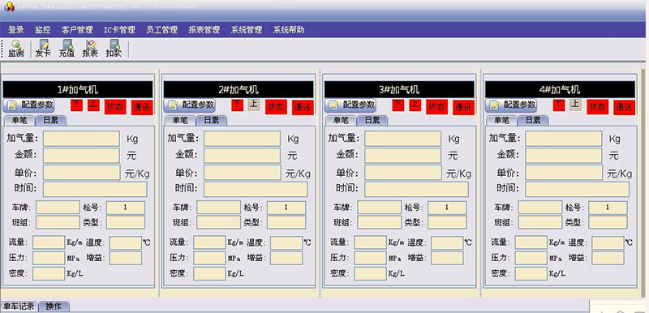Click the 发卡 issue card toolbar icon
This screenshot has width=649, height=313.
pyautogui.click(x=43, y=49)
